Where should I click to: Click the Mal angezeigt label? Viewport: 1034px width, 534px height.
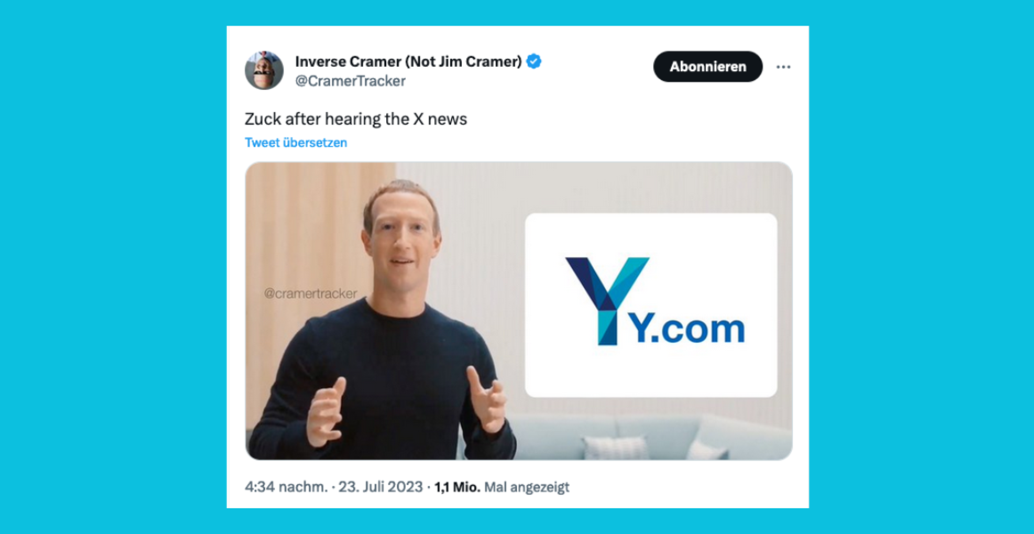(x=527, y=487)
